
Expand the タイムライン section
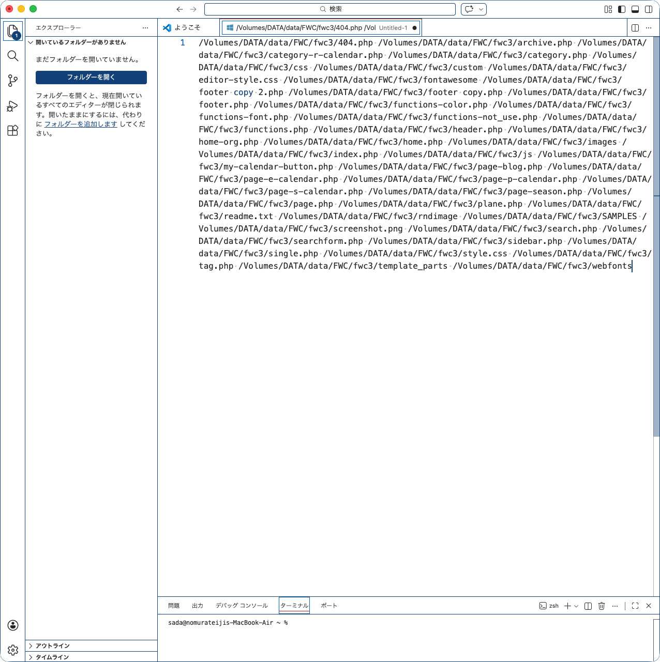(52, 657)
